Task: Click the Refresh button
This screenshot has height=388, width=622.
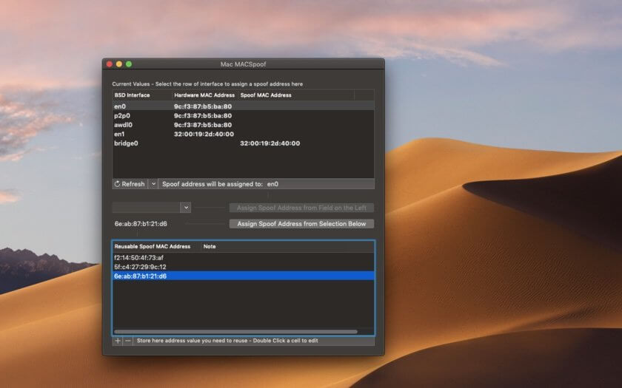Action: 129,184
